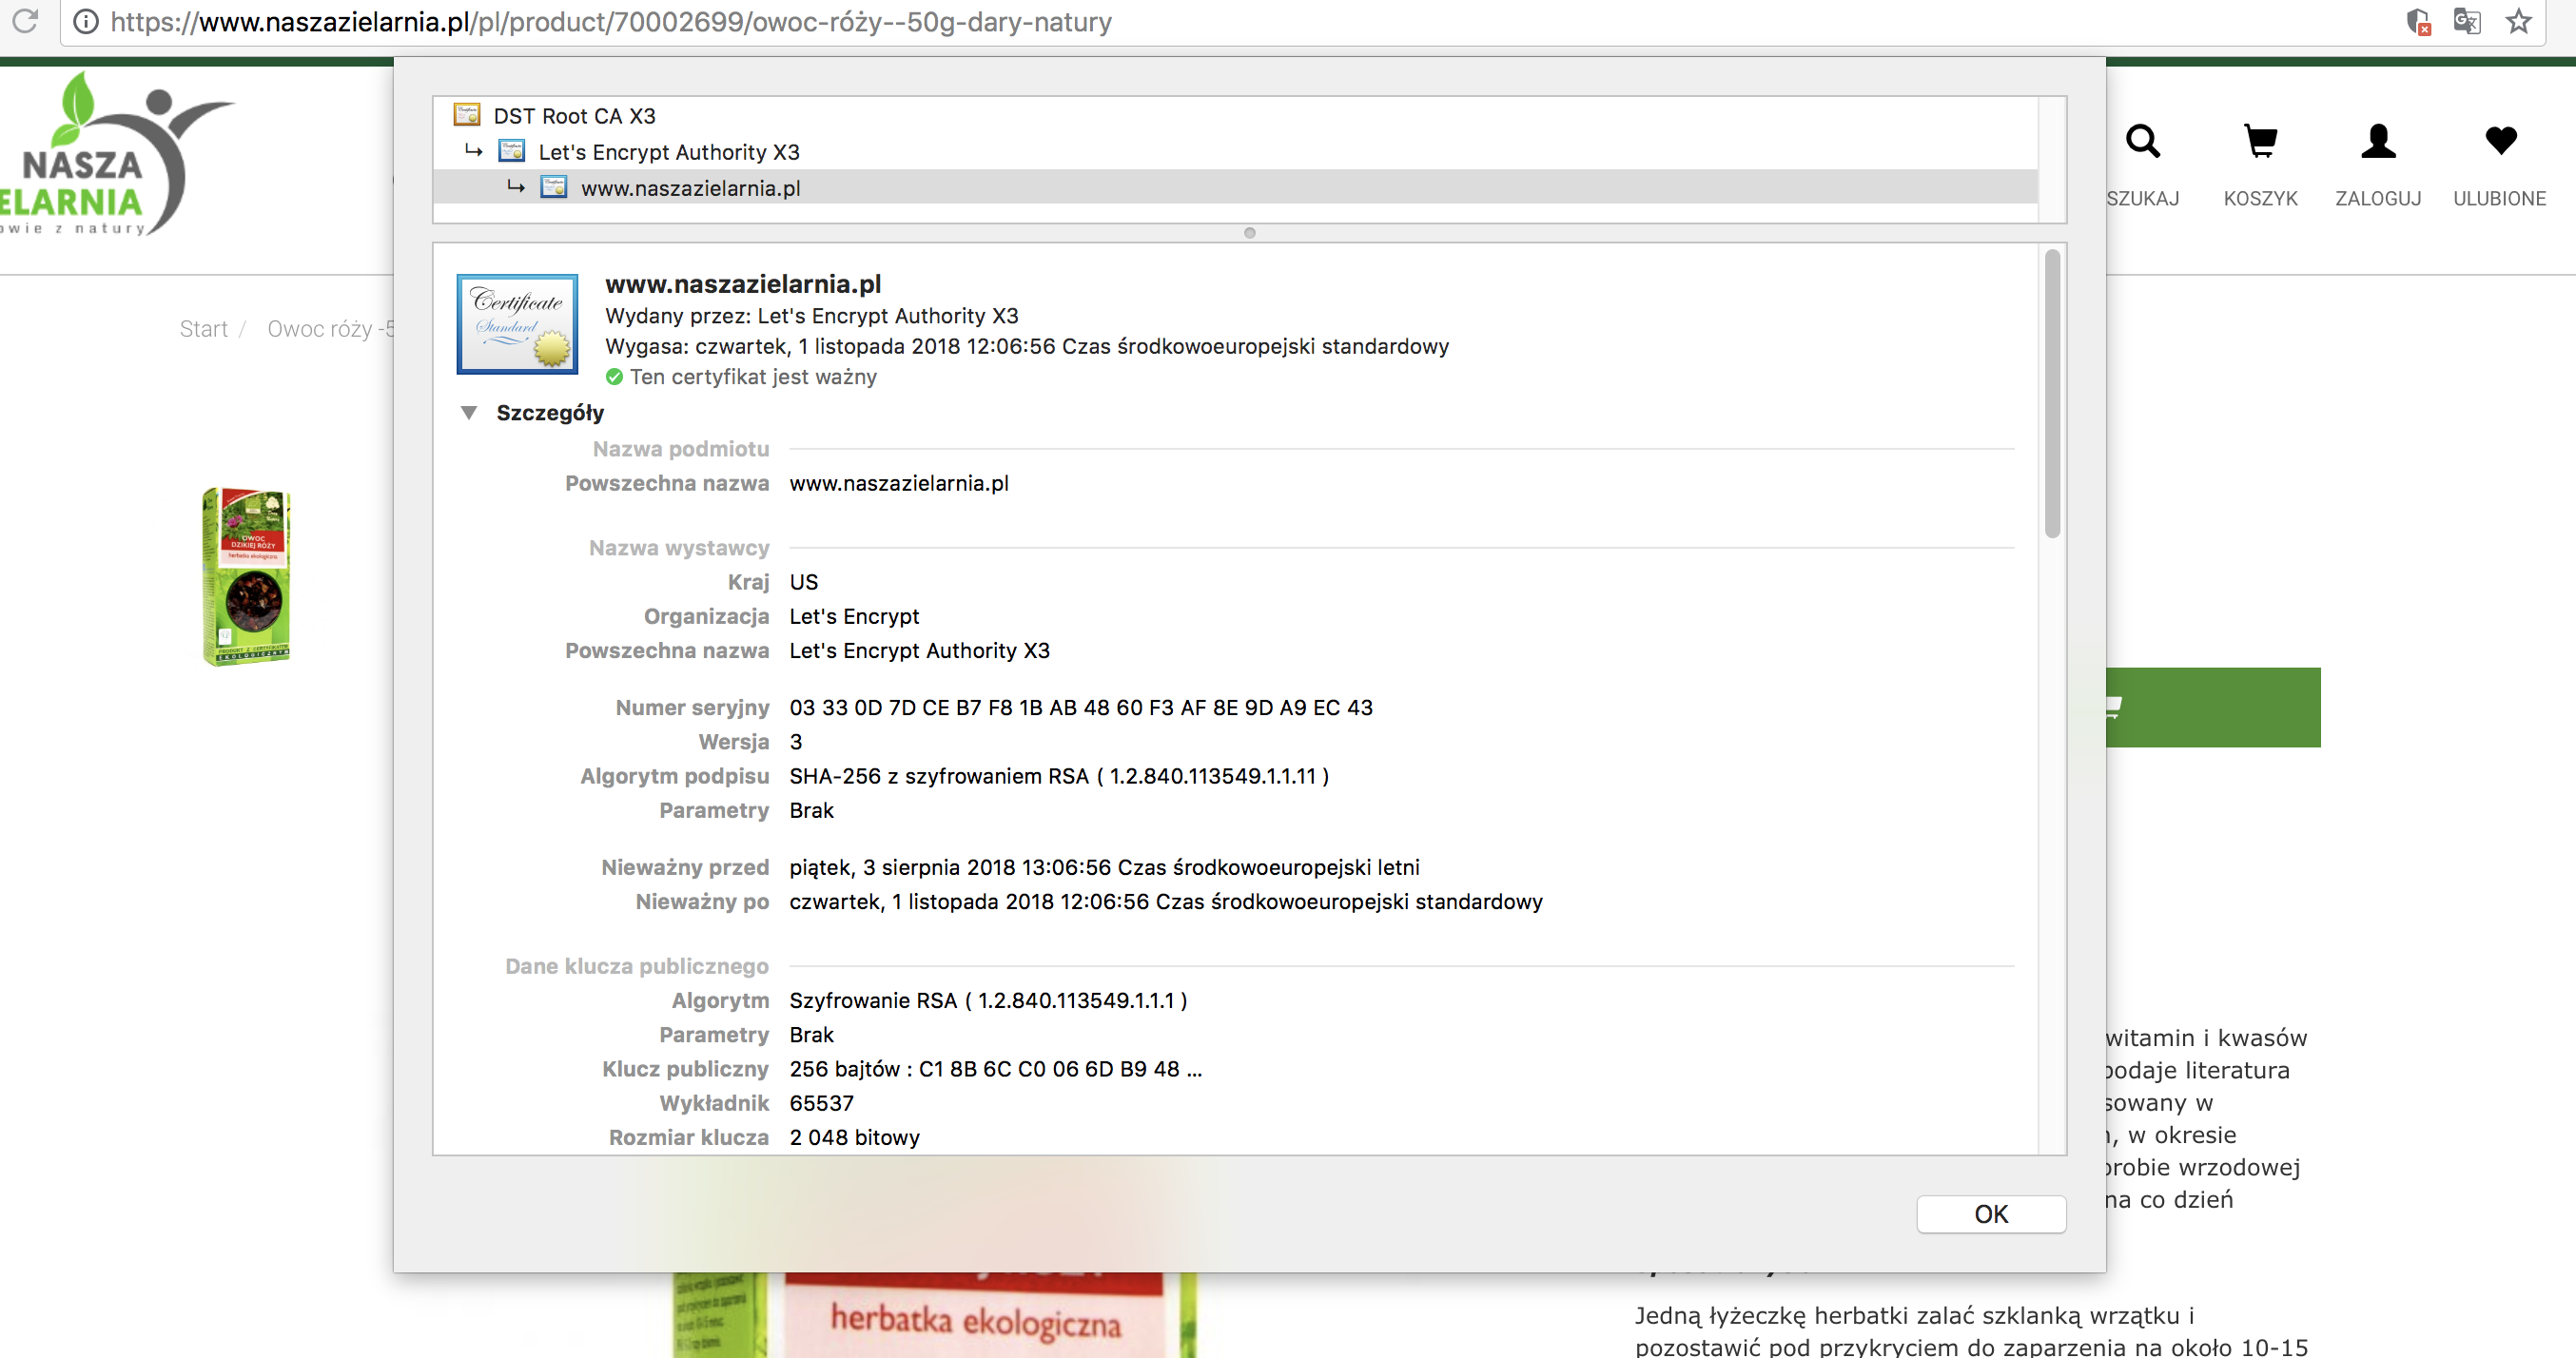Collapse the Szczegóły disclosure triangle

[x=469, y=413]
